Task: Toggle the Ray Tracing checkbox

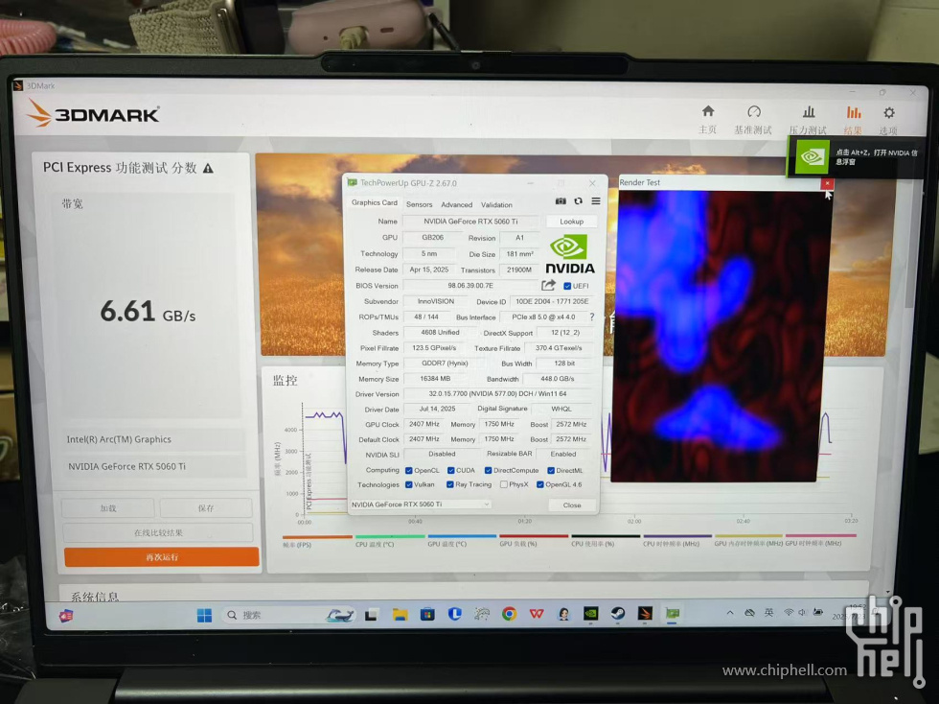Action: [449, 484]
